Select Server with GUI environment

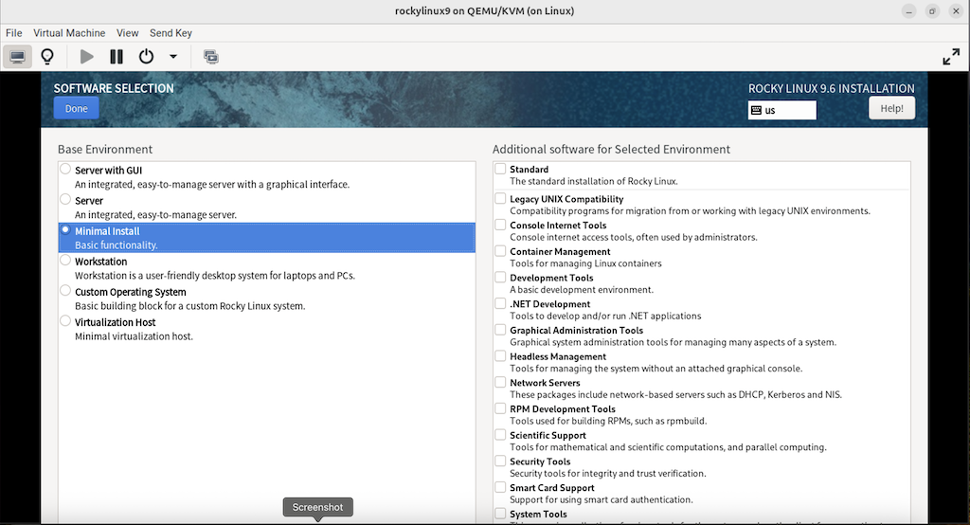tap(65, 169)
